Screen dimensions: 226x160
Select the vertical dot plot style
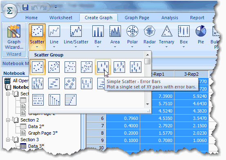54,100
